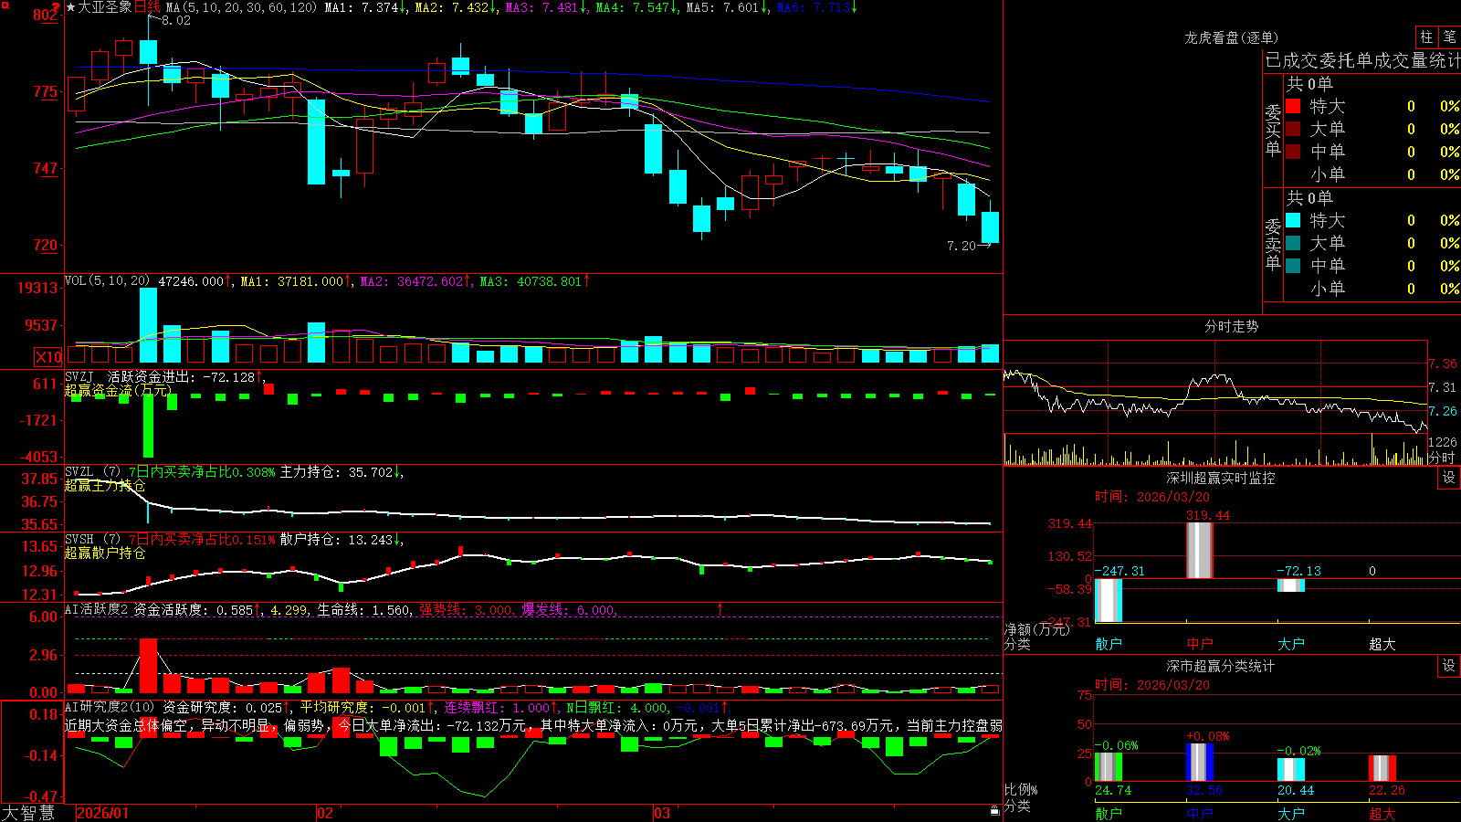1461x822 pixels.
Task: Open 设 settings for 深市超赢分类统计
Action: (x=1449, y=666)
